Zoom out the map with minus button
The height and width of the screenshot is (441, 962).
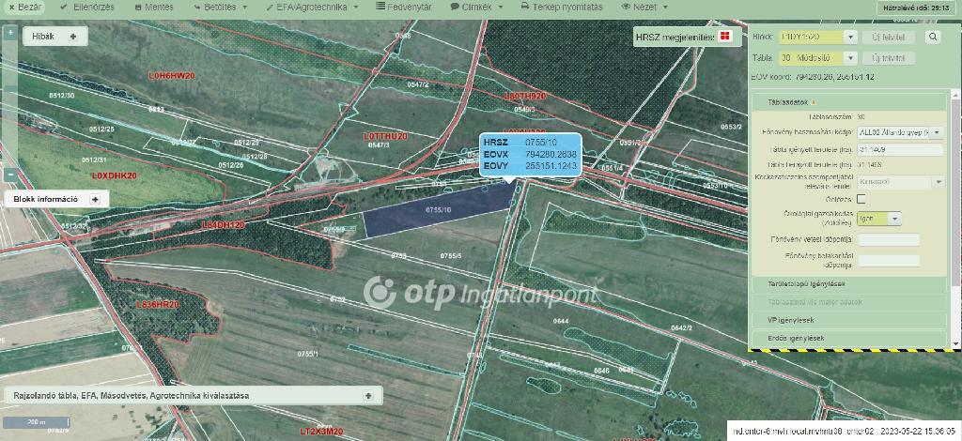[x=9, y=174]
